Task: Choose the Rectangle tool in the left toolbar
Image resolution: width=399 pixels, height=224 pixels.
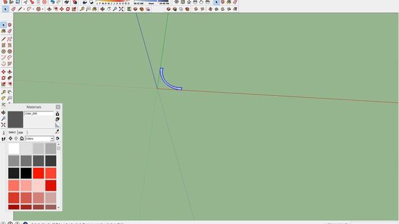Action: 3,45
